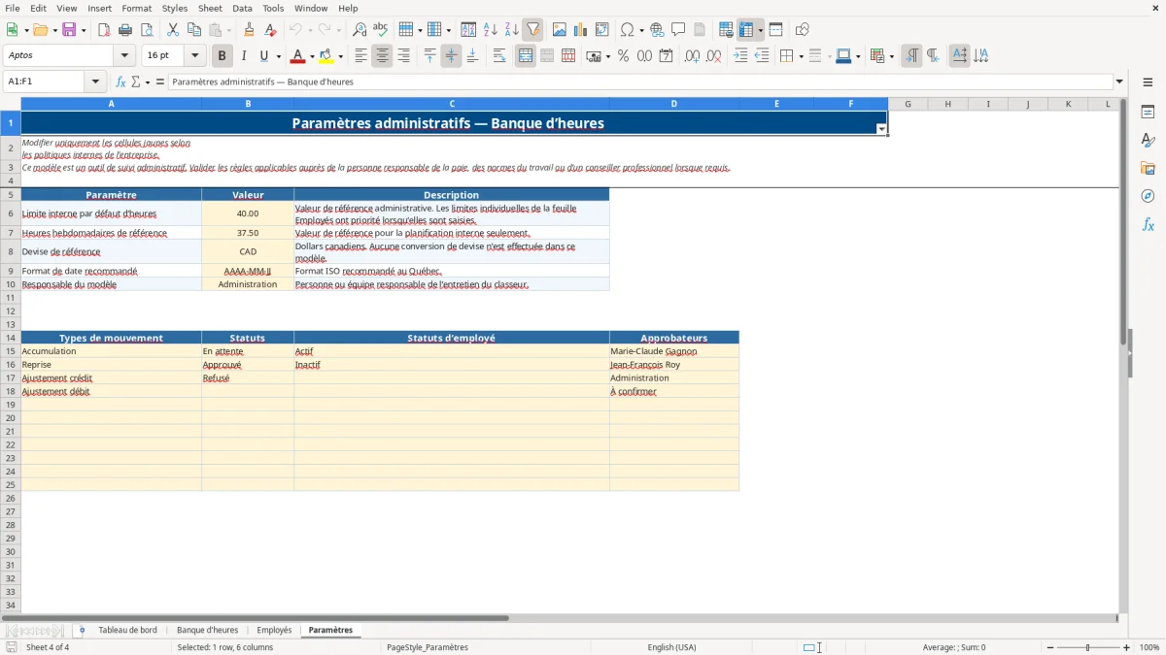Open font color dropdown arrow
The height and width of the screenshot is (655, 1166).
[312, 56]
